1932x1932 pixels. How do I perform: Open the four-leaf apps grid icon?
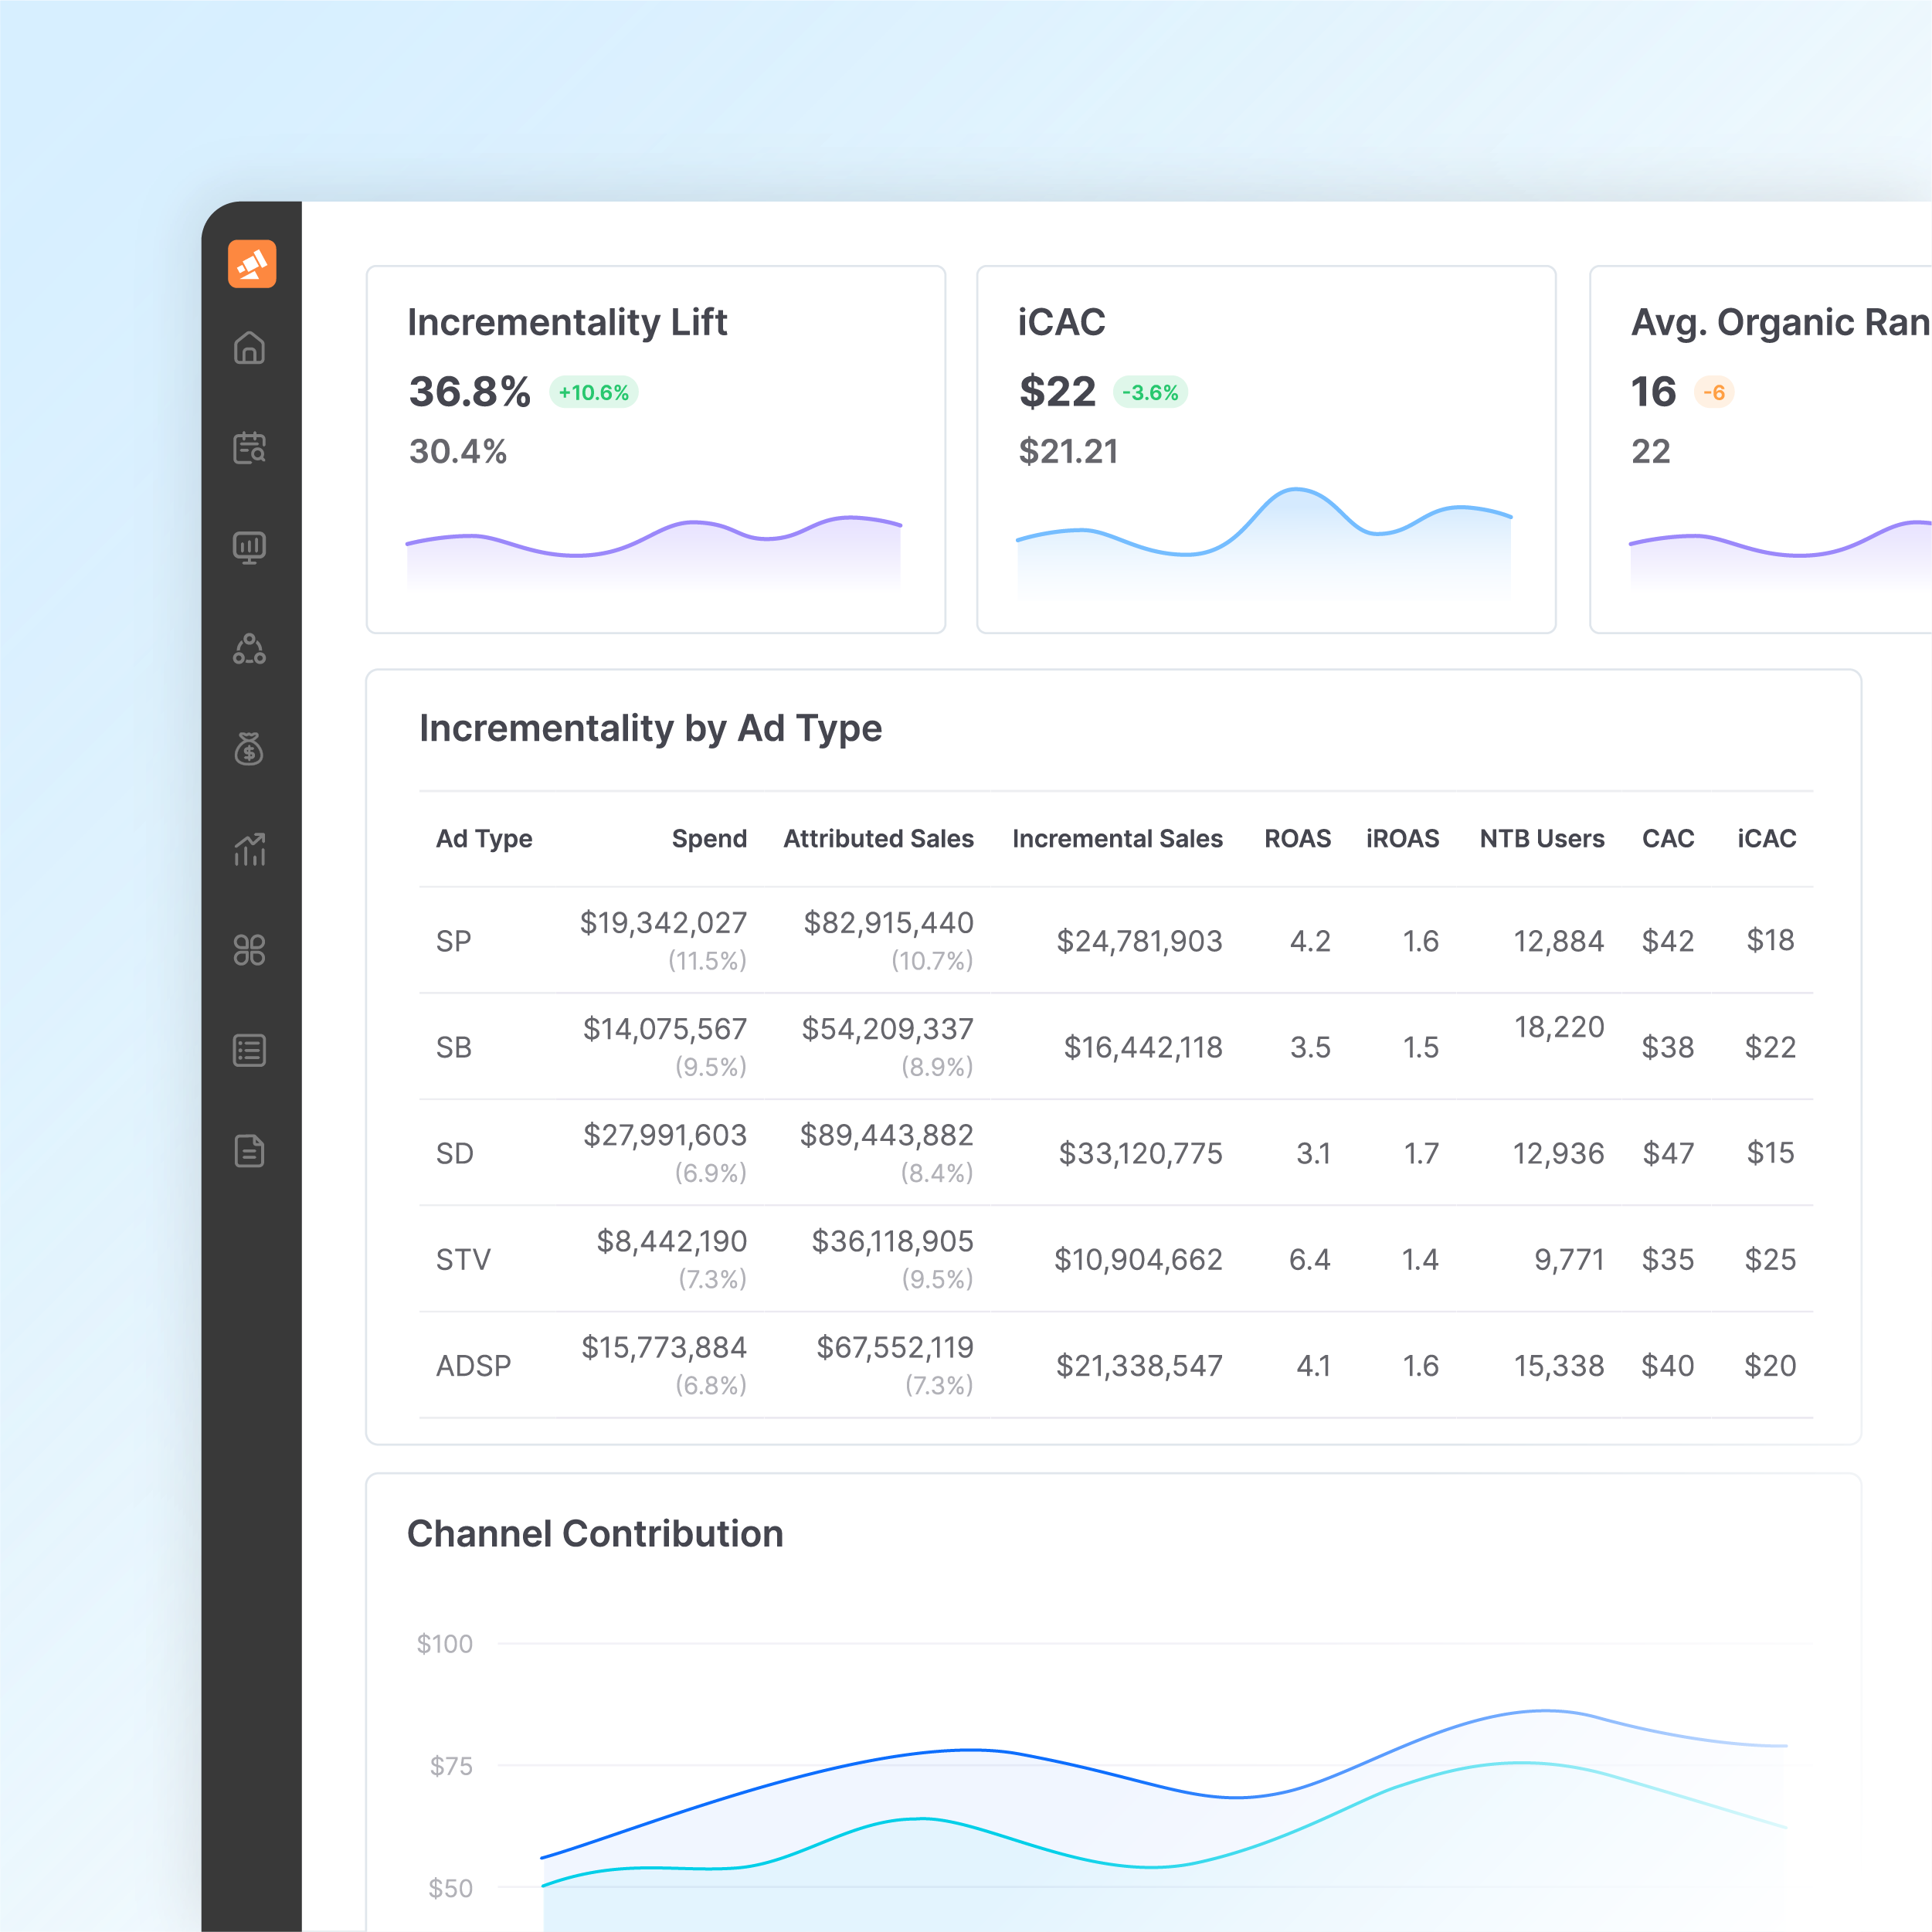[x=249, y=950]
